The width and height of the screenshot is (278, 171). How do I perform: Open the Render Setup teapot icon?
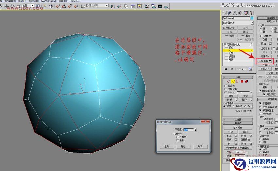pos(153,7)
